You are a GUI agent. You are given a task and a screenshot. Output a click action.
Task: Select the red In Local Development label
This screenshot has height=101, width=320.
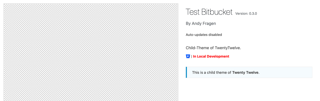tap(211, 56)
